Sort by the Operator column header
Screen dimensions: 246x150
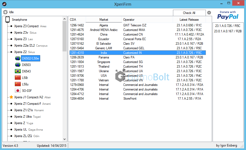tap(147, 20)
